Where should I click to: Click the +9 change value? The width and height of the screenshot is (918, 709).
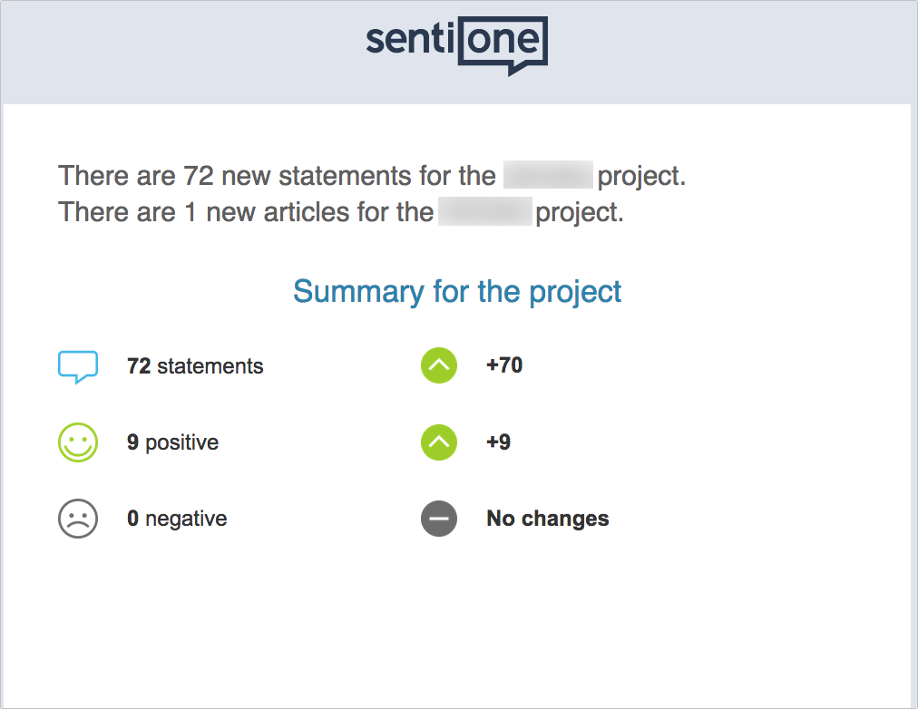(498, 442)
